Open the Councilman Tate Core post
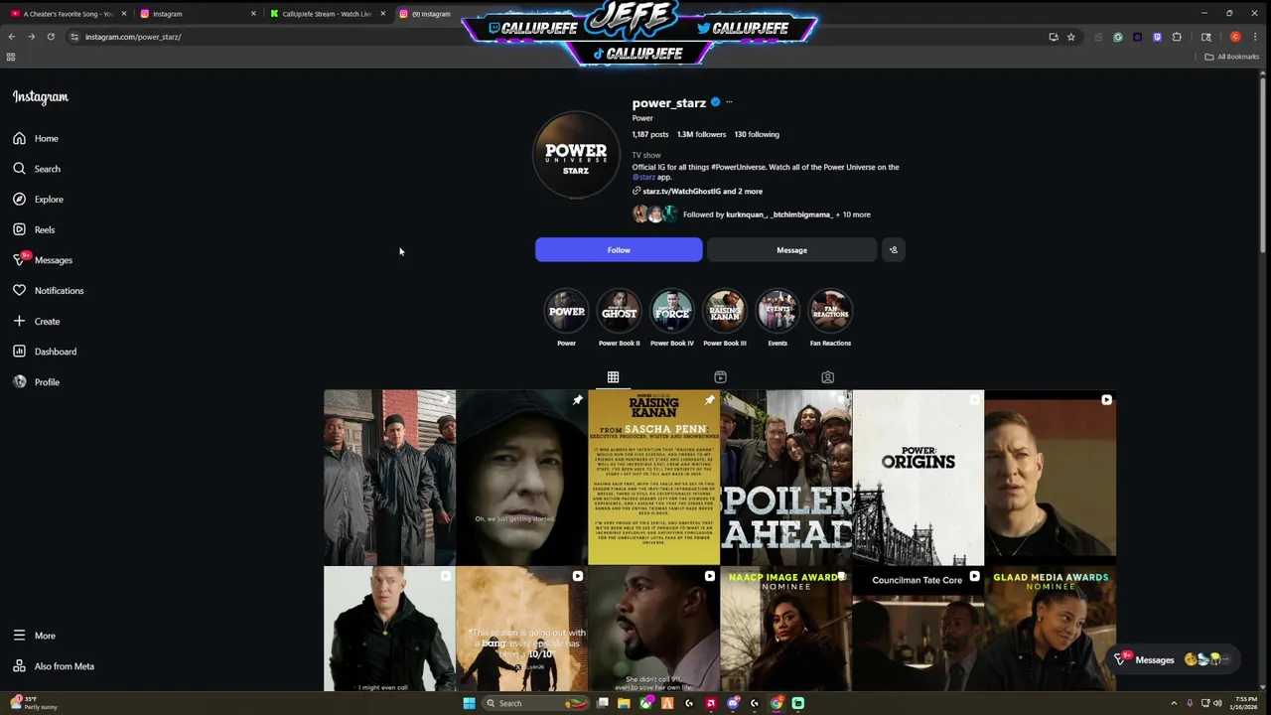 pos(918,629)
